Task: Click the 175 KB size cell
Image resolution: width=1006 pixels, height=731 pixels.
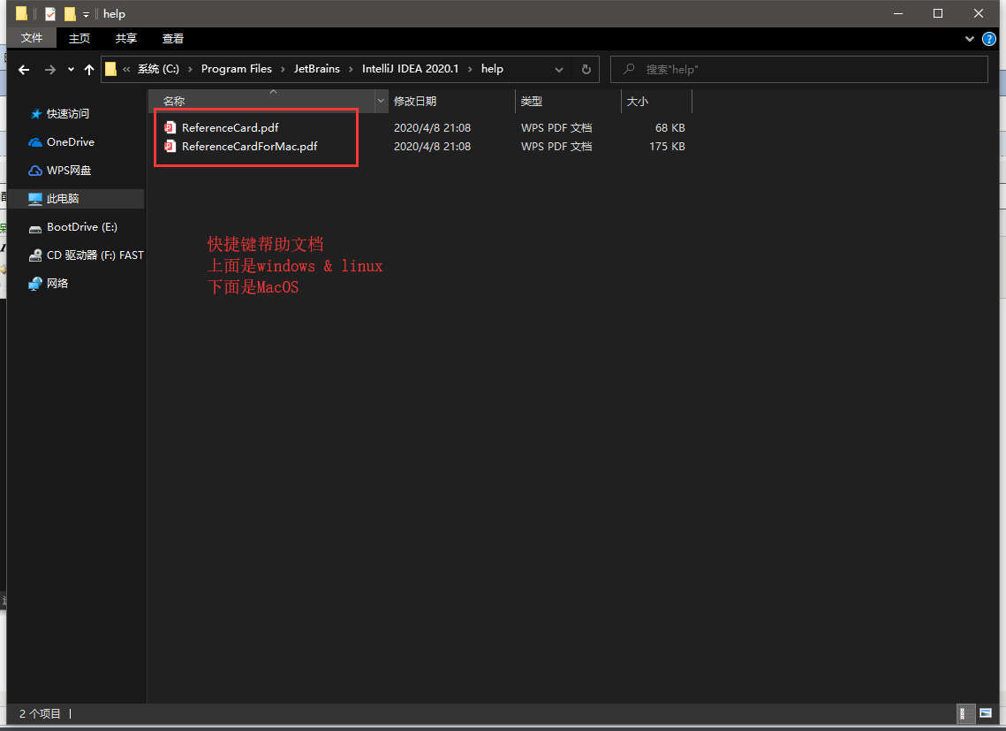Action: (x=667, y=147)
